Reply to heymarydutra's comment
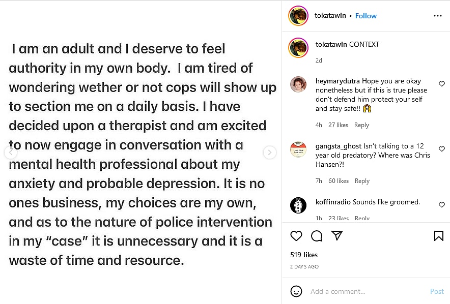This screenshot has width=450, height=304. 361,125
